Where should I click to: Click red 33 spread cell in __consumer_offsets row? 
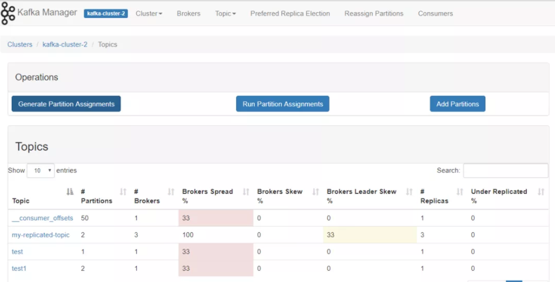pos(216,218)
